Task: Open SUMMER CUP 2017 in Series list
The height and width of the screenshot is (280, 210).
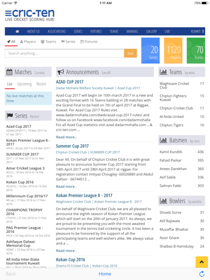Action: 22,154
